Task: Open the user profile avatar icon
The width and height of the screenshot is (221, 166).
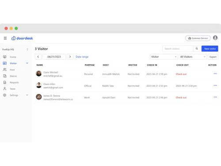Action: click(215, 38)
